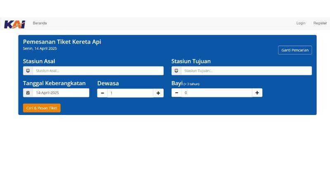
Task: Select the Bayi count number field
Action: click(217, 93)
